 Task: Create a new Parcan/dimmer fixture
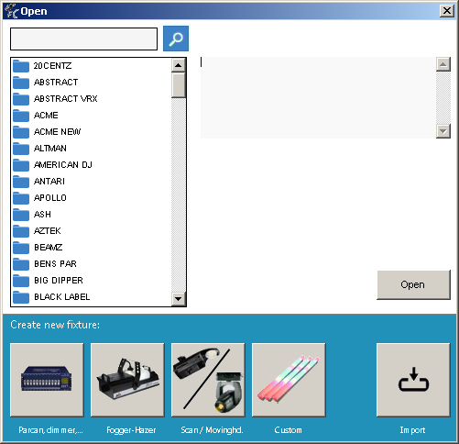(47, 380)
